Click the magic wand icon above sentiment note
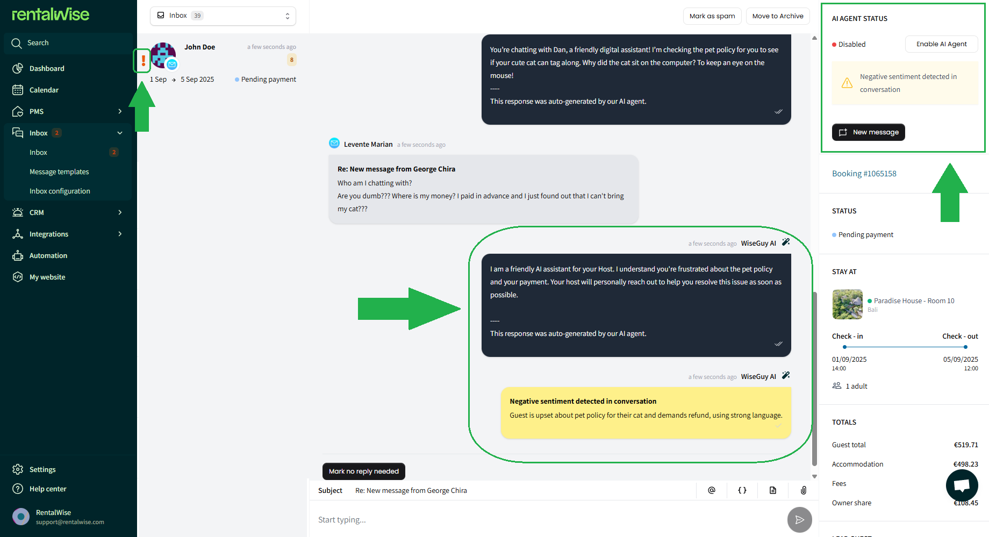Image resolution: width=989 pixels, height=537 pixels. [x=786, y=375]
